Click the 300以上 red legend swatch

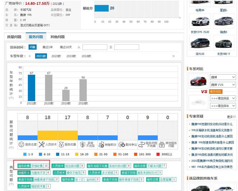pyautogui.click(x=158, y=154)
